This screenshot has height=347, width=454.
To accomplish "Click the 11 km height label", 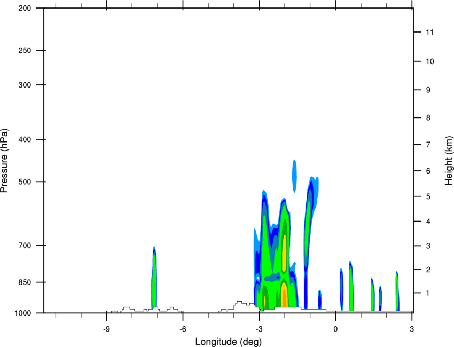I will pos(429,32).
